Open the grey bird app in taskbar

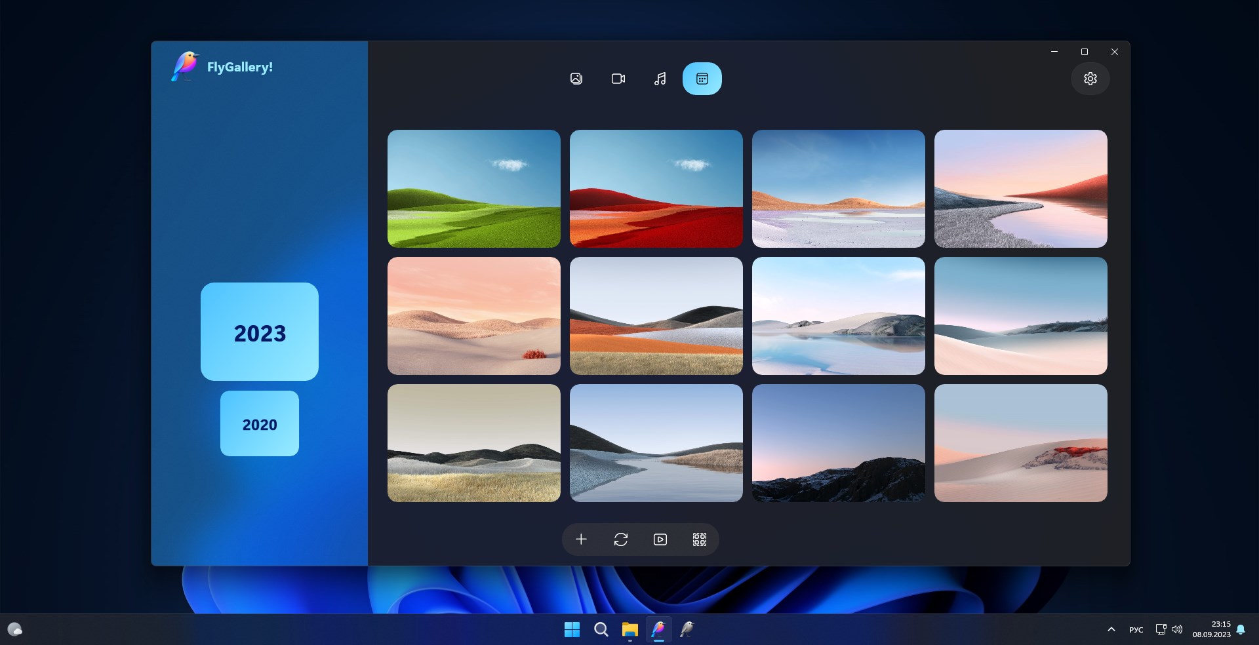[687, 629]
